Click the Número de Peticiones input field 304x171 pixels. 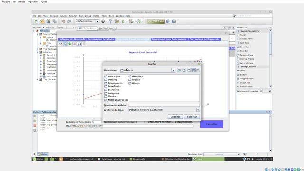click(96, 122)
